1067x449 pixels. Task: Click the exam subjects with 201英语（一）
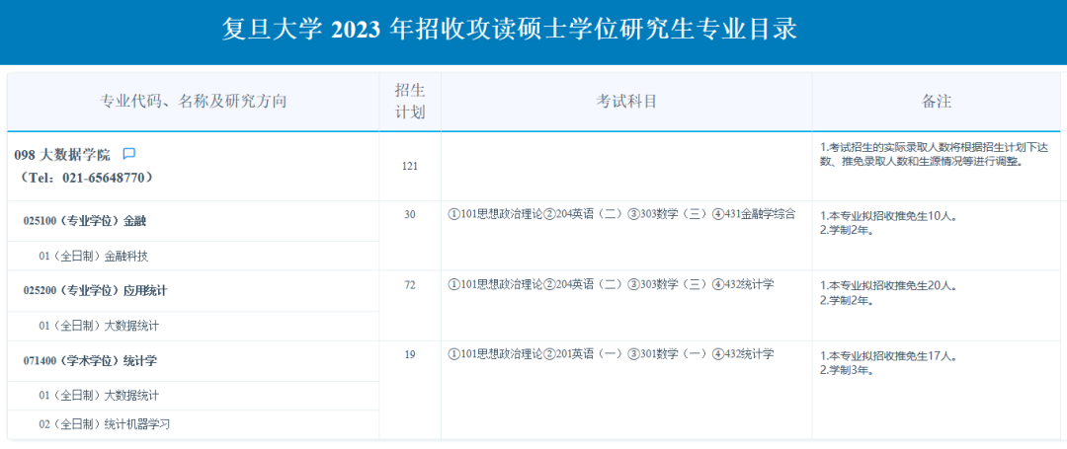pyautogui.click(x=611, y=354)
